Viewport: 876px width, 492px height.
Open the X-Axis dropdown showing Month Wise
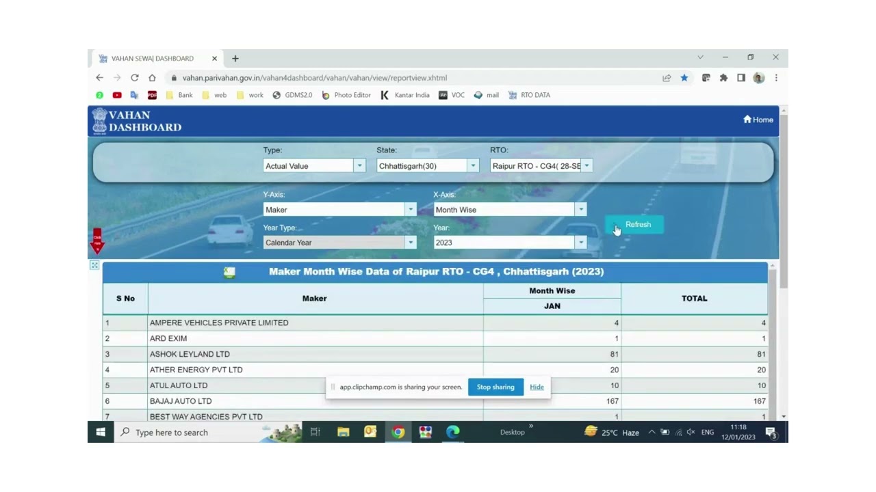510,210
